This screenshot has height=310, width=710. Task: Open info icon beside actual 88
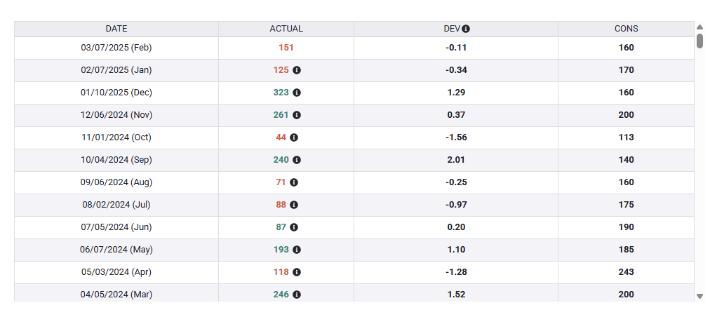click(x=294, y=205)
